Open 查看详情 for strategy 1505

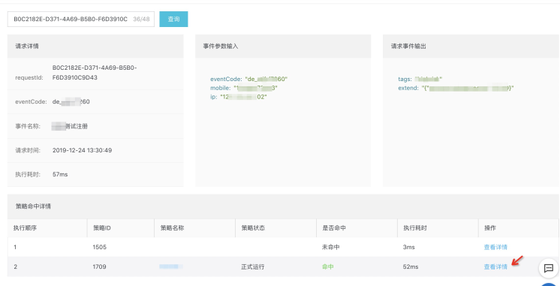495,247
